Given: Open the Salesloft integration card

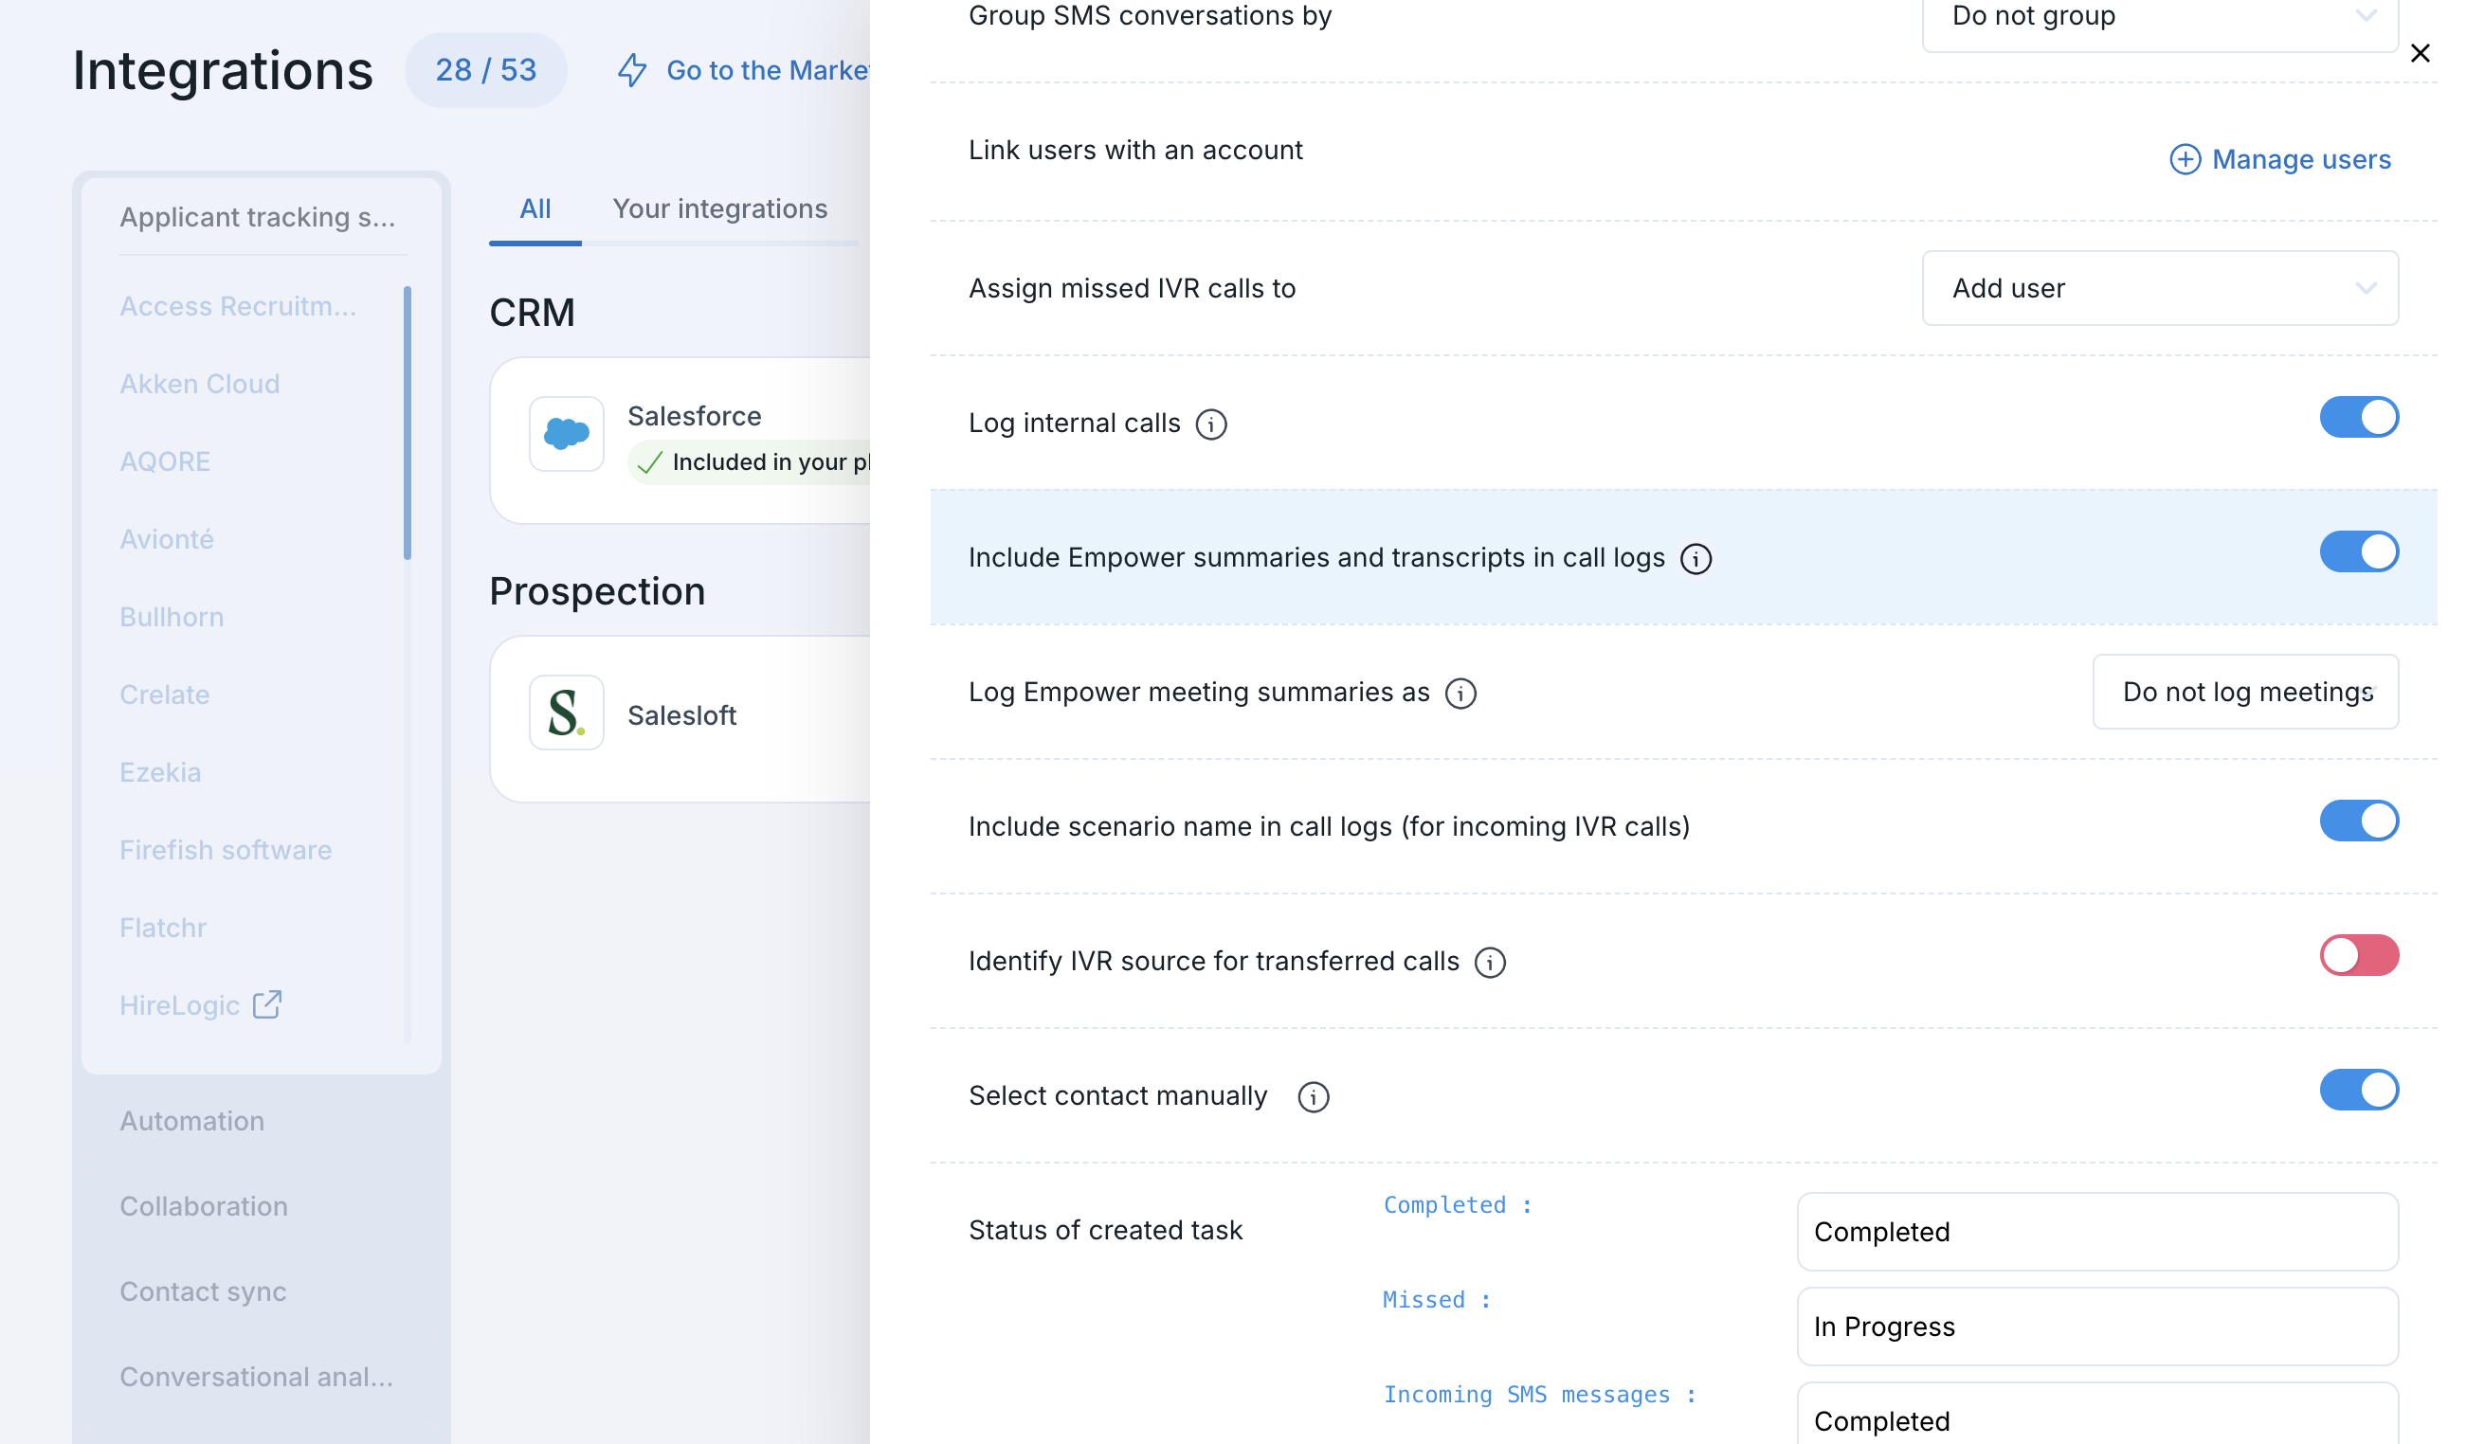Looking at the screenshot, I should [x=680, y=719].
